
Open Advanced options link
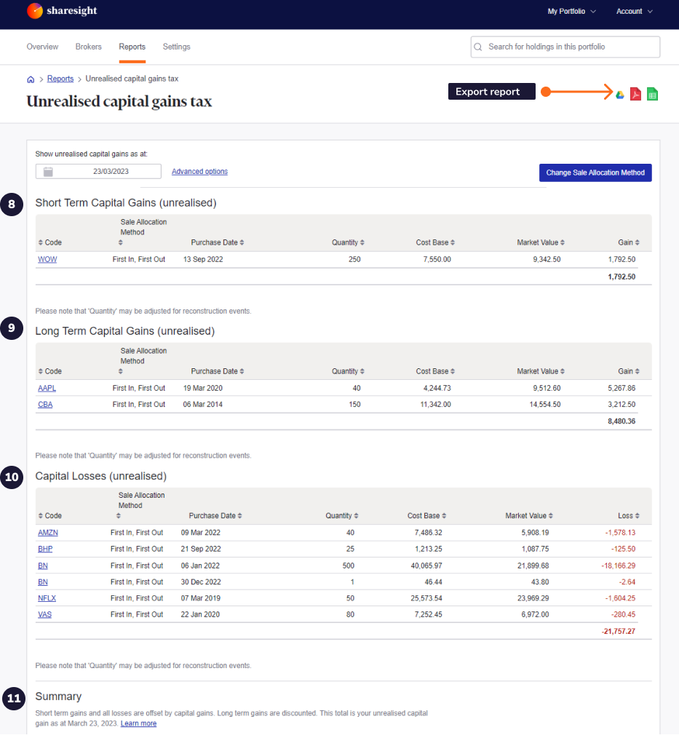click(199, 172)
